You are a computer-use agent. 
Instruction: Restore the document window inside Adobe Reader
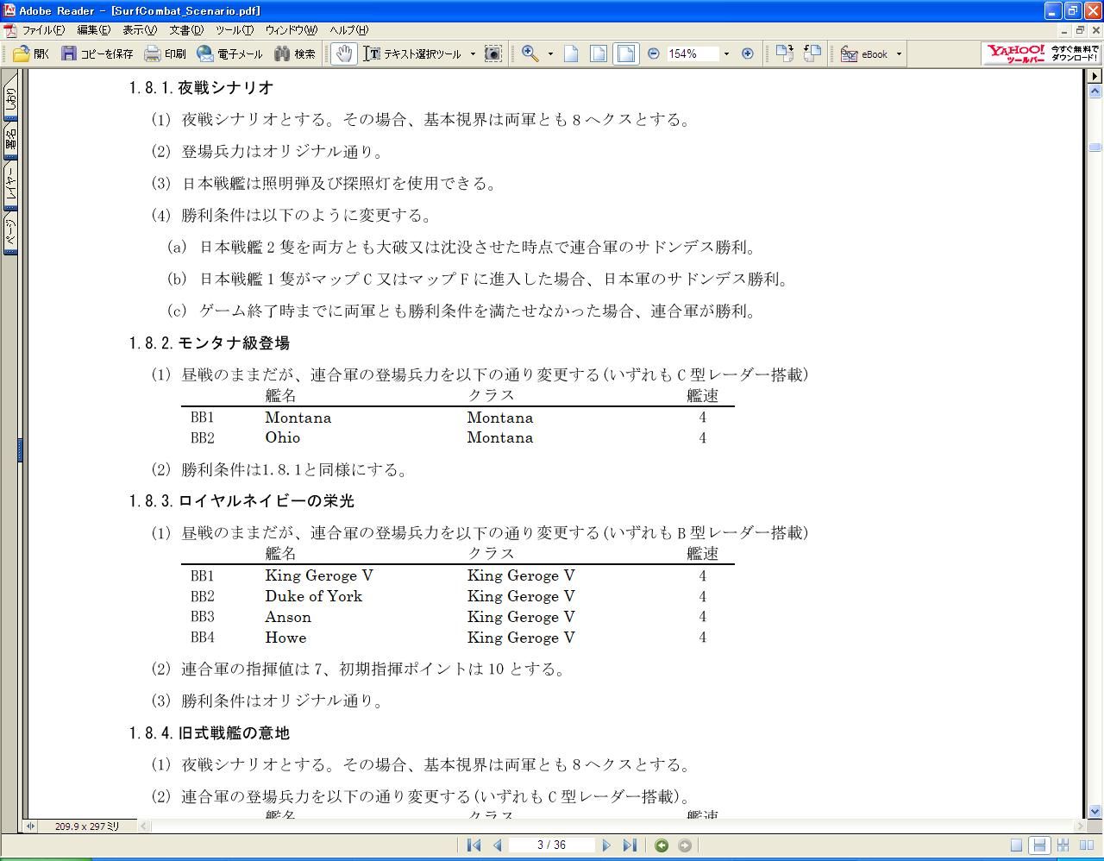tap(1079, 30)
